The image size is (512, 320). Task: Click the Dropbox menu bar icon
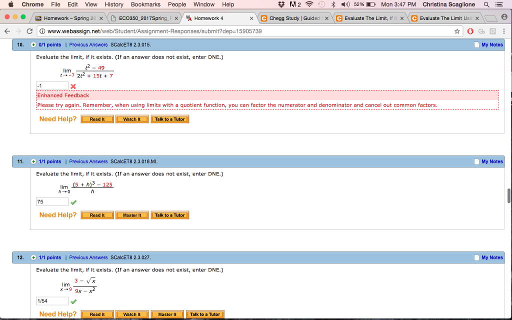click(281, 4)
